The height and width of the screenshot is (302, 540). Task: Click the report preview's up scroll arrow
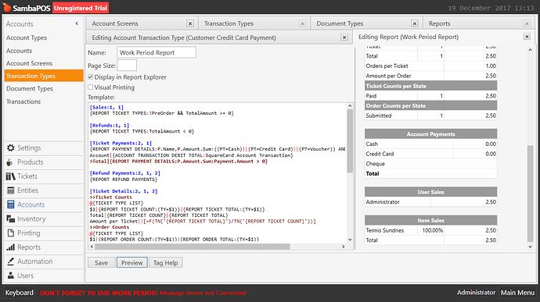tap(531, 50)
